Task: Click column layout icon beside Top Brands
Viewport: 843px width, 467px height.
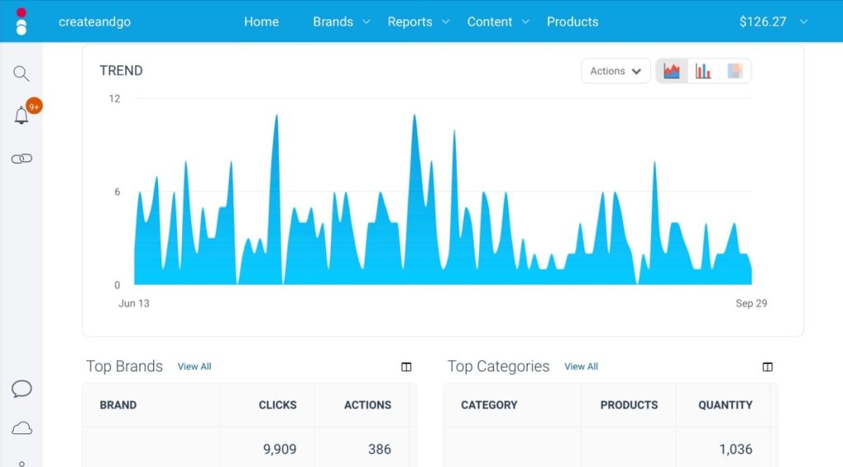Action: pyautogui.click(x=406, y=367)
